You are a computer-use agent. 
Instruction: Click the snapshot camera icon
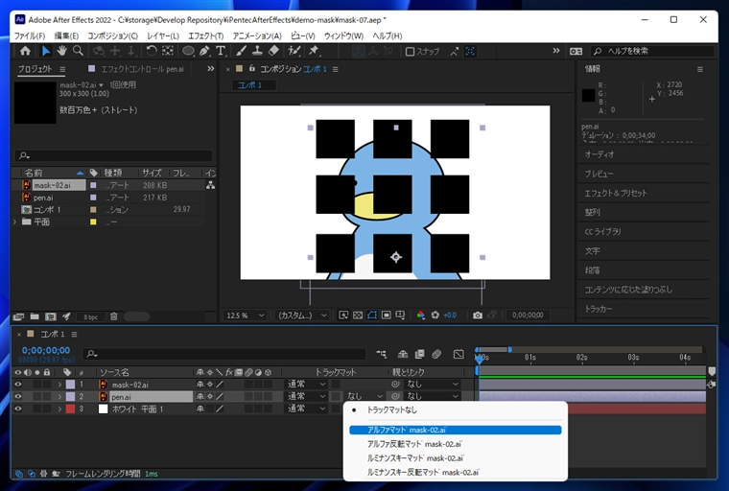click(x=478, y=315)
